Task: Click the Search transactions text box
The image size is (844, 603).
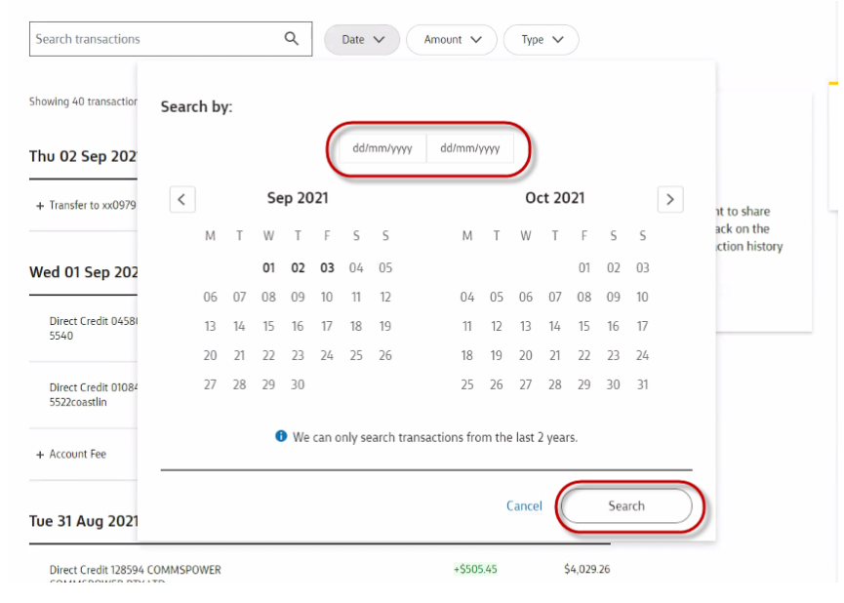Action: click(156, 39)
